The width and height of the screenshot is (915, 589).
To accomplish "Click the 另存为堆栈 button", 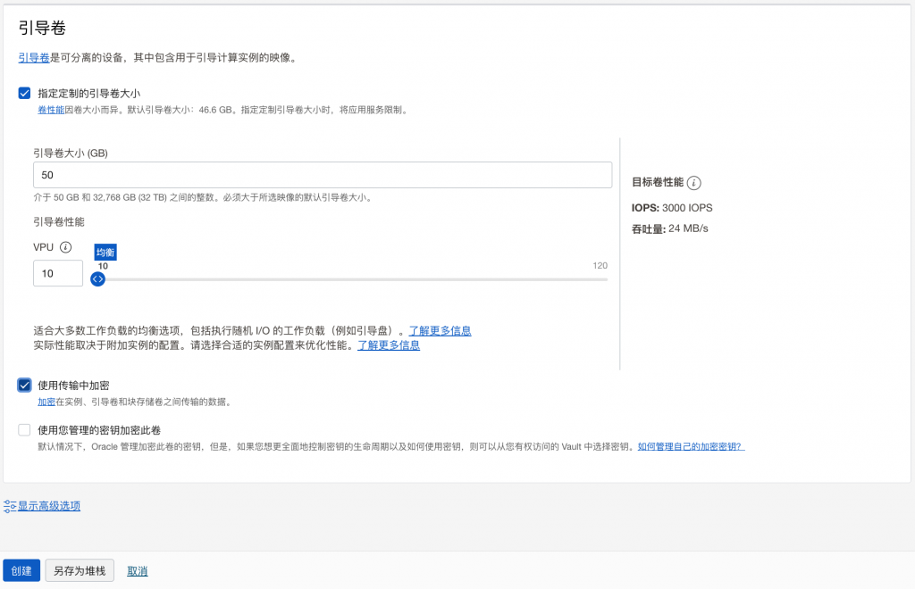I will [x=80, y=571].
